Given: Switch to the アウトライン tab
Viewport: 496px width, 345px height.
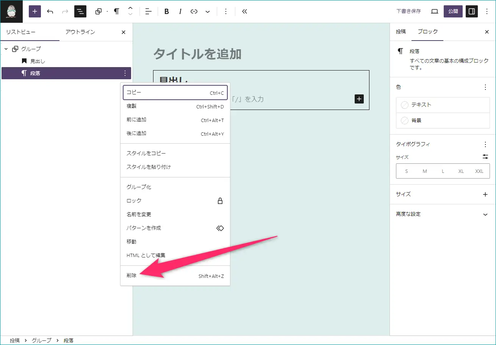Looking at the screenshot, I should (80, 32).
